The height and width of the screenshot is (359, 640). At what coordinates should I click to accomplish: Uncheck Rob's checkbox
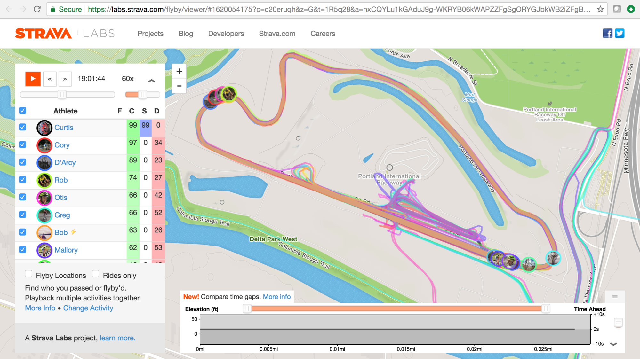[22, 179]
